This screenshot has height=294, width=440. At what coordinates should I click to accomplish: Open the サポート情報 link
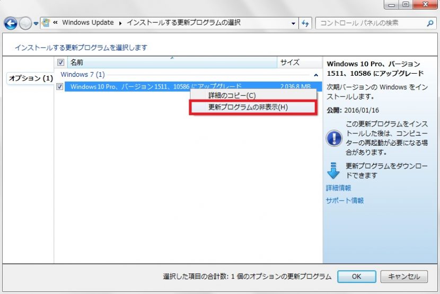click(x=345, y=201)
